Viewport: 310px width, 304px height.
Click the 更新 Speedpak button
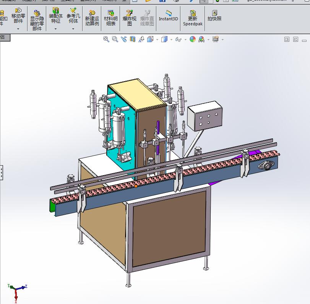193,18
